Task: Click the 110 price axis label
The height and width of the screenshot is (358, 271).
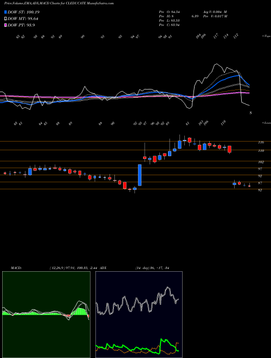Action: pos(261,151)
